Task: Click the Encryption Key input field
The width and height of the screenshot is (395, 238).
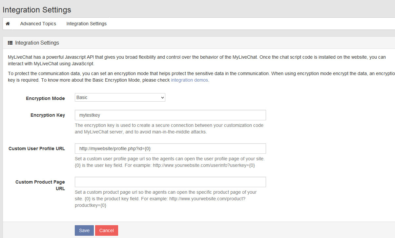Action: [170, 115]
